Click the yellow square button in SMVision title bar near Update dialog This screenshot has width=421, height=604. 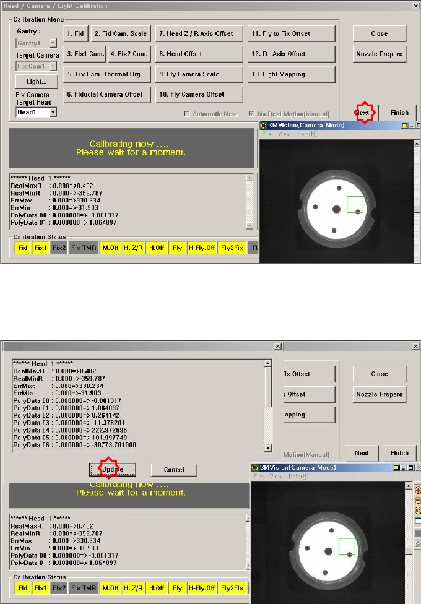pyautogui.click(x=396, y=468)
